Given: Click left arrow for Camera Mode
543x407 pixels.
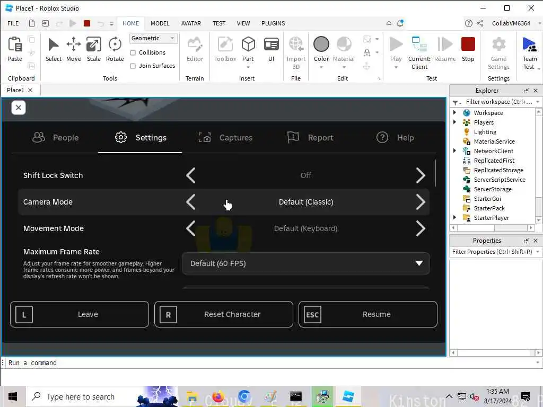Looking at the screenshot, I should [x=191, y=202].
